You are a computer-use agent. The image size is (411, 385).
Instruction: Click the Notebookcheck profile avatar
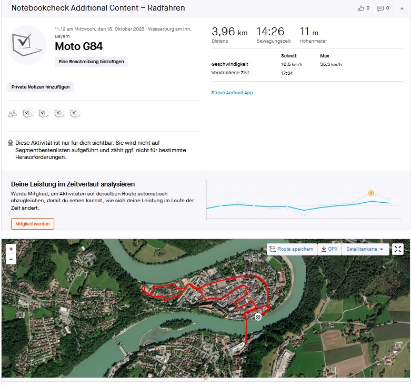click(x=27, y=45)
